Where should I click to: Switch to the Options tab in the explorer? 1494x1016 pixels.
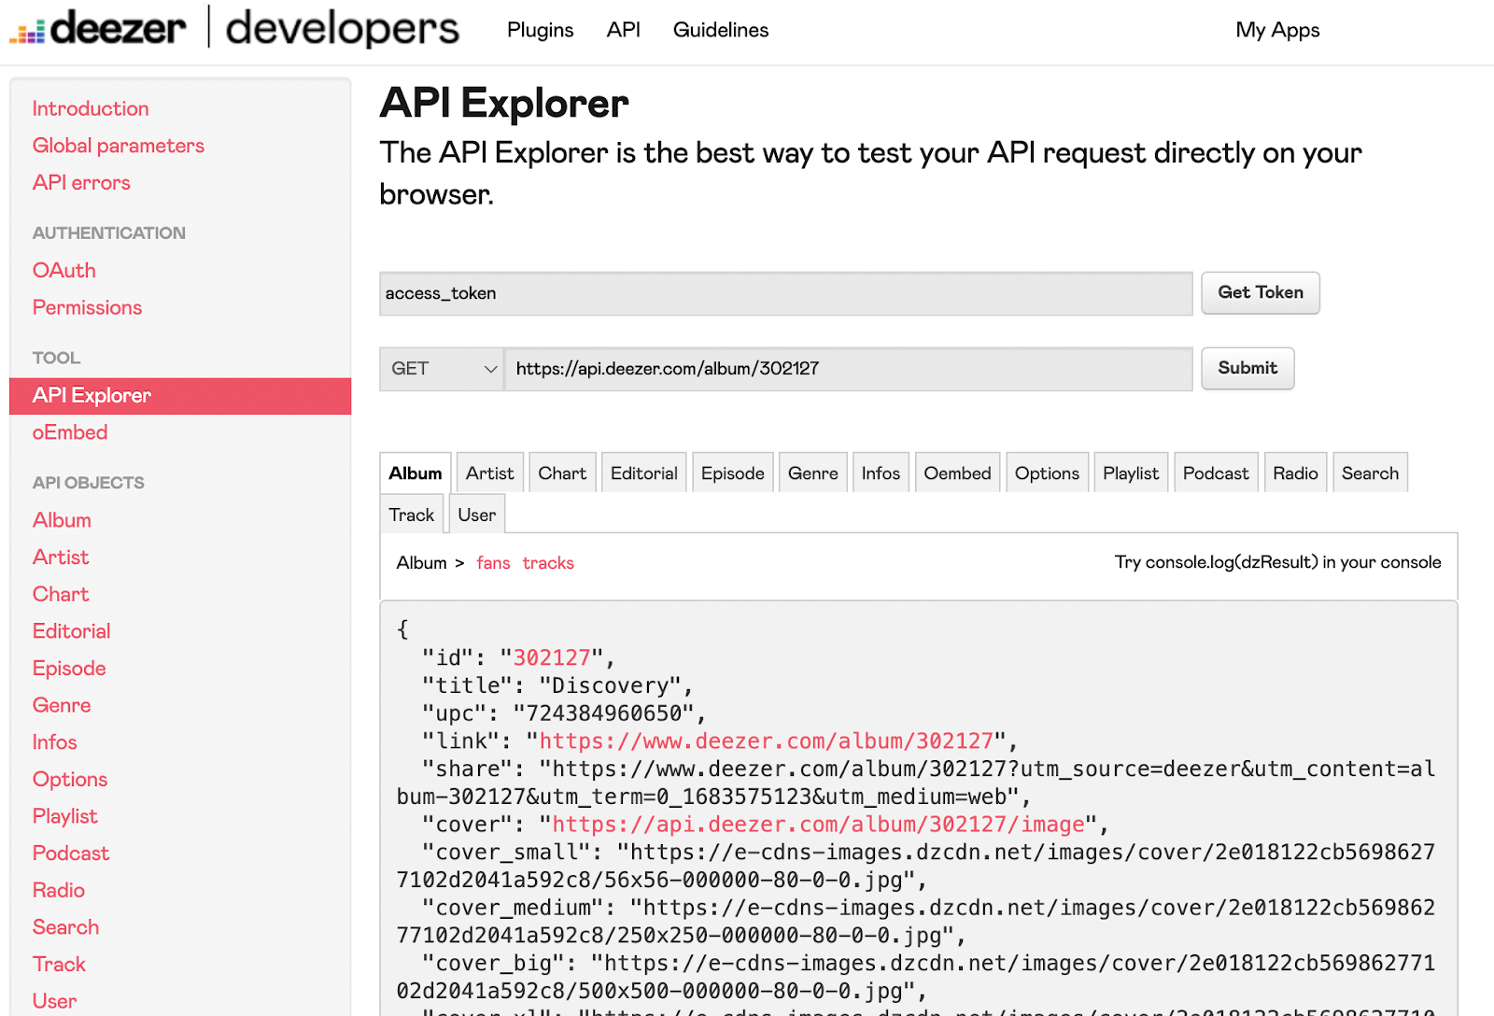pyautogui.click(x=1047, y=473)
